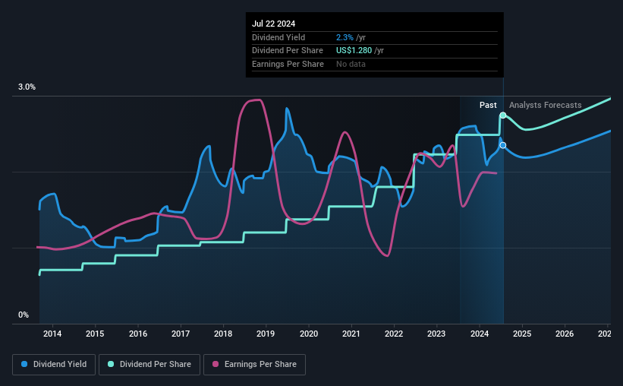This screenshot has height=386, width=623.
Task: Click the 3.0% y-axis label
Action: pos(27,87)
